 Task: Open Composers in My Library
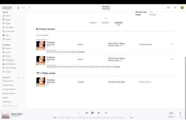coord(8,60)
